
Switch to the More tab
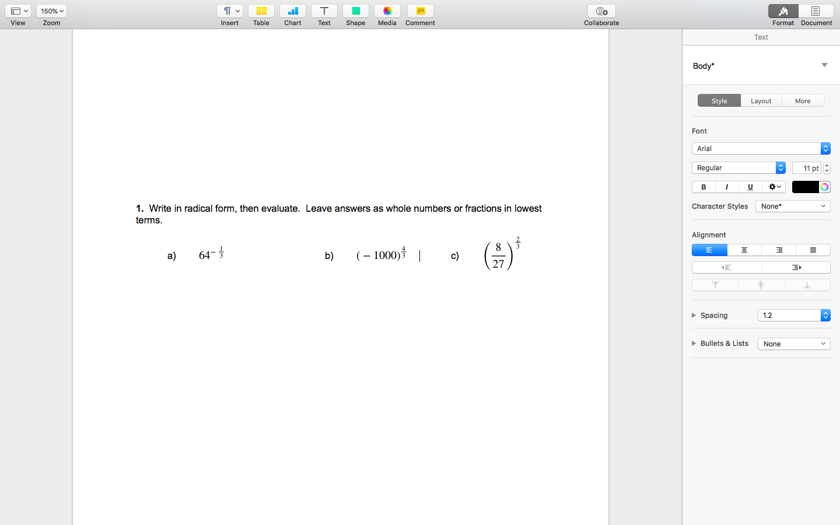(803, 100)
